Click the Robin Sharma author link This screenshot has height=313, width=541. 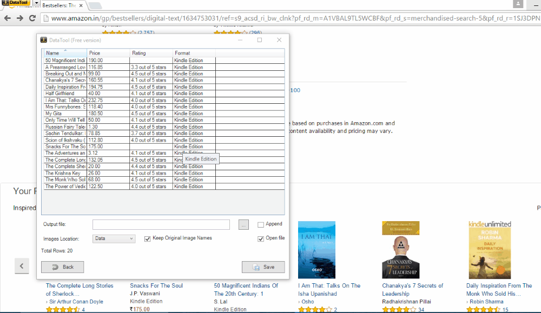(486, 302)
